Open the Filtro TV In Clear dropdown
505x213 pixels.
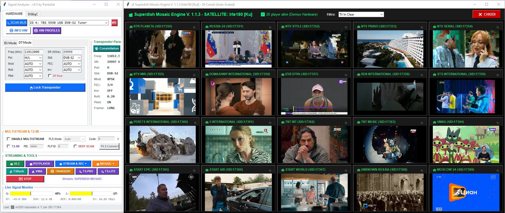(x=361, y=15)
